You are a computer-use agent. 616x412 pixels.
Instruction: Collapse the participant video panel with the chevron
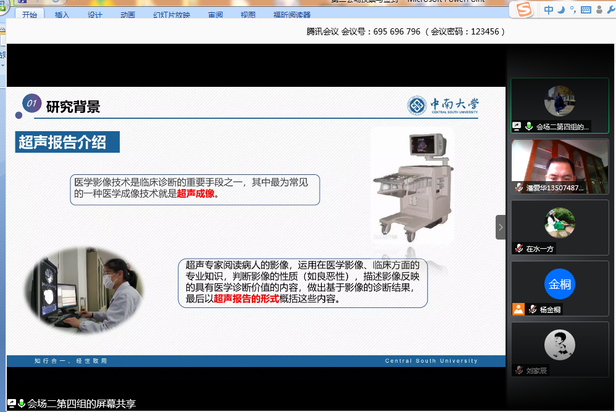[501, 227]
